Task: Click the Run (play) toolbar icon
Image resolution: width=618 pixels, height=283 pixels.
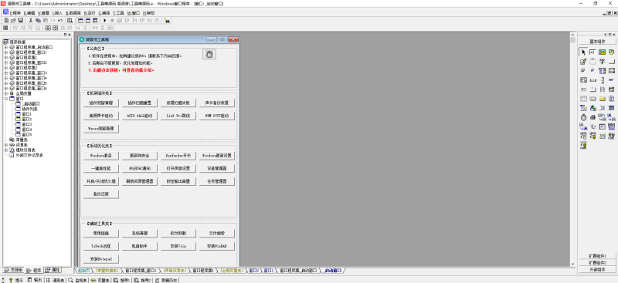Action: coord(105,21)
